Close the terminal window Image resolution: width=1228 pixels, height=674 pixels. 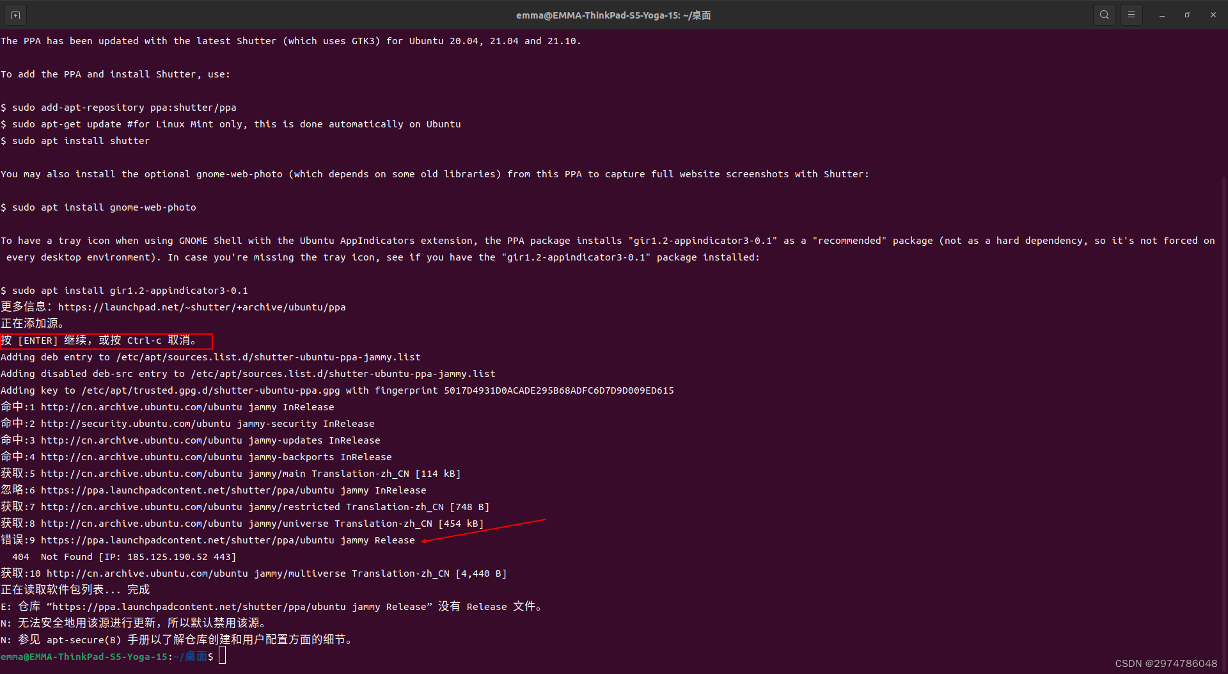1213,15
